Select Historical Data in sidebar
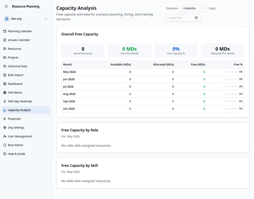The width and height of the screenshot is (254, 199). [x=26, y=66]
